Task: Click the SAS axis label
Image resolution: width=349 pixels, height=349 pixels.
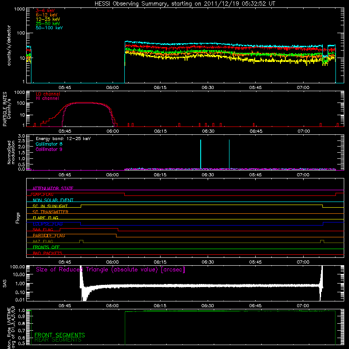Action: point(4,283)
